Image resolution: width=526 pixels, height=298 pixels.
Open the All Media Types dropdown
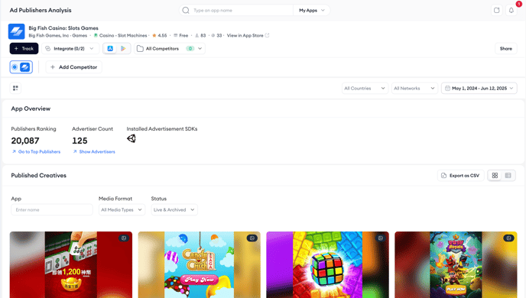tap(122, 210)
